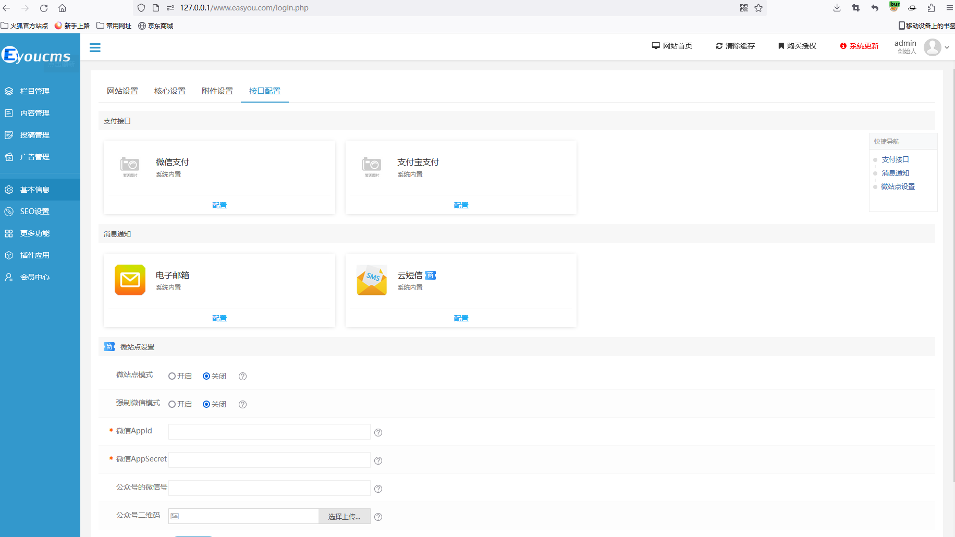The width and height of the screenshot is (955, 537).
Task: Open 广告管理 in the sidebar
Action: 40,157
